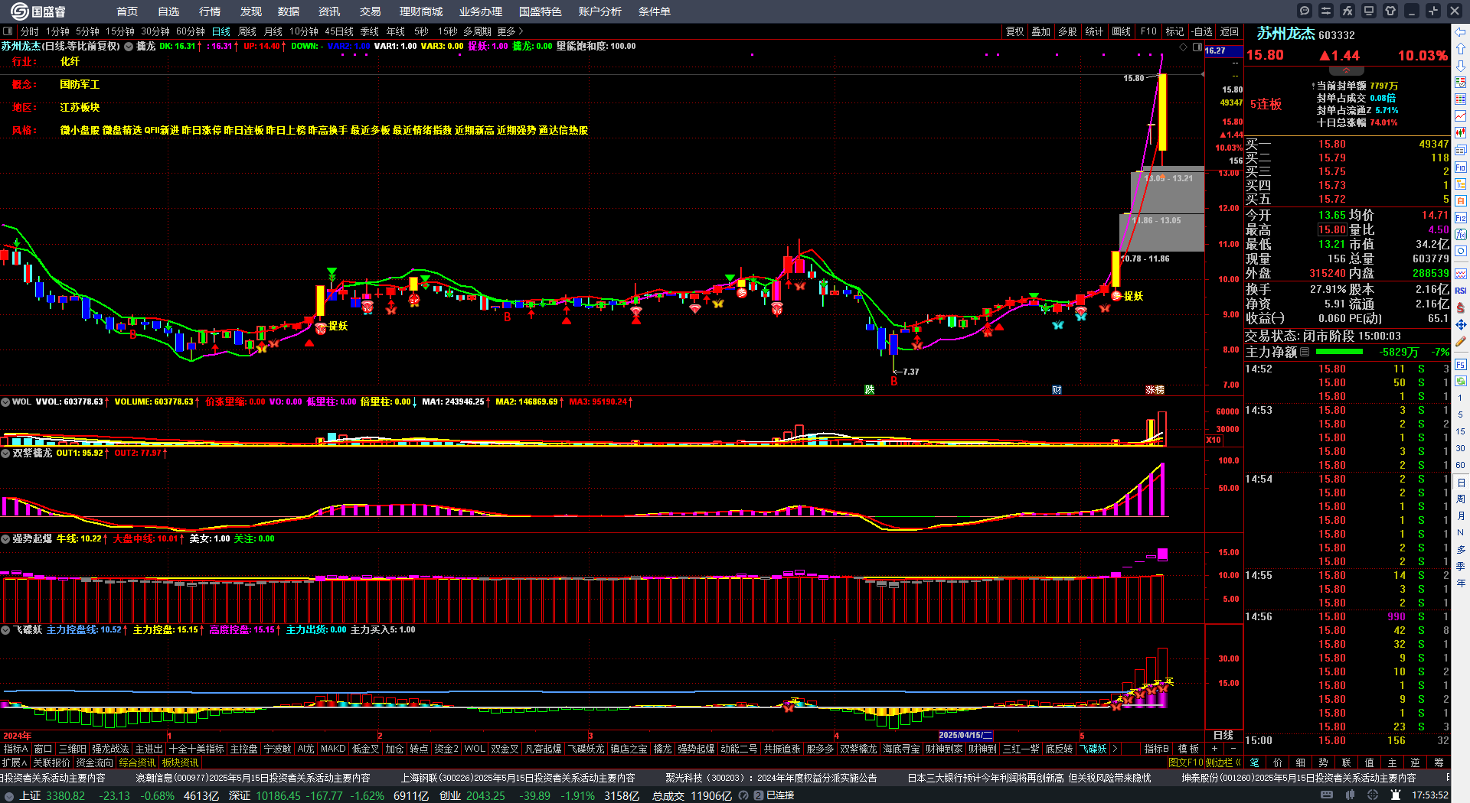
Task: Click the green refresh icon in sidebar
Action: [1461, 381]
